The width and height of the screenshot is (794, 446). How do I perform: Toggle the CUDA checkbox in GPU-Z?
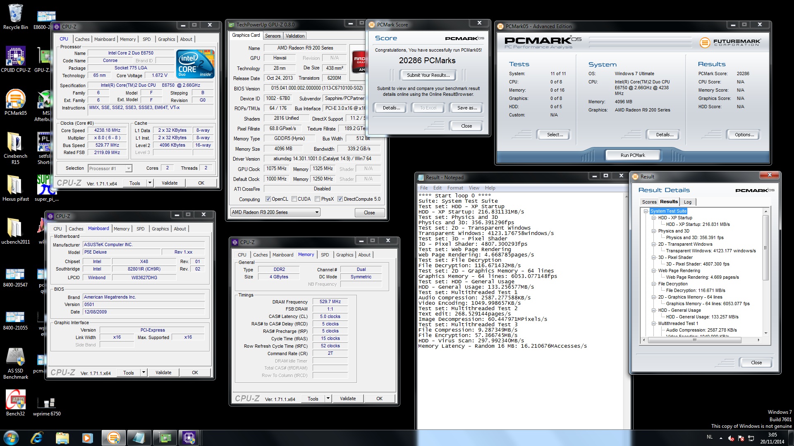(x=294, y=199)
